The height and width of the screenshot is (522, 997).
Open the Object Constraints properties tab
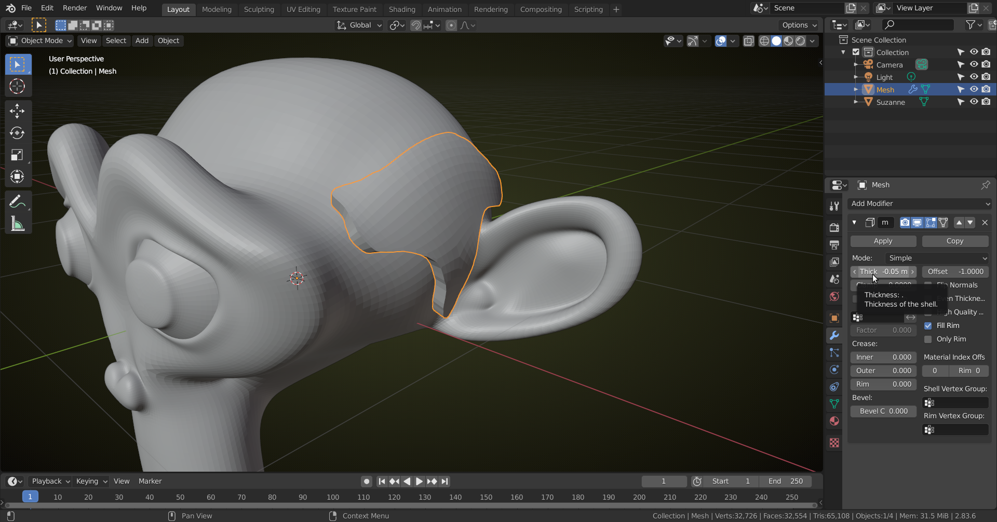tap(834, 387)
